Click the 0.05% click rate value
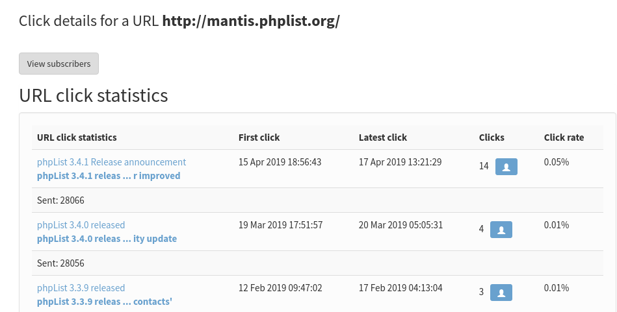 557,162
